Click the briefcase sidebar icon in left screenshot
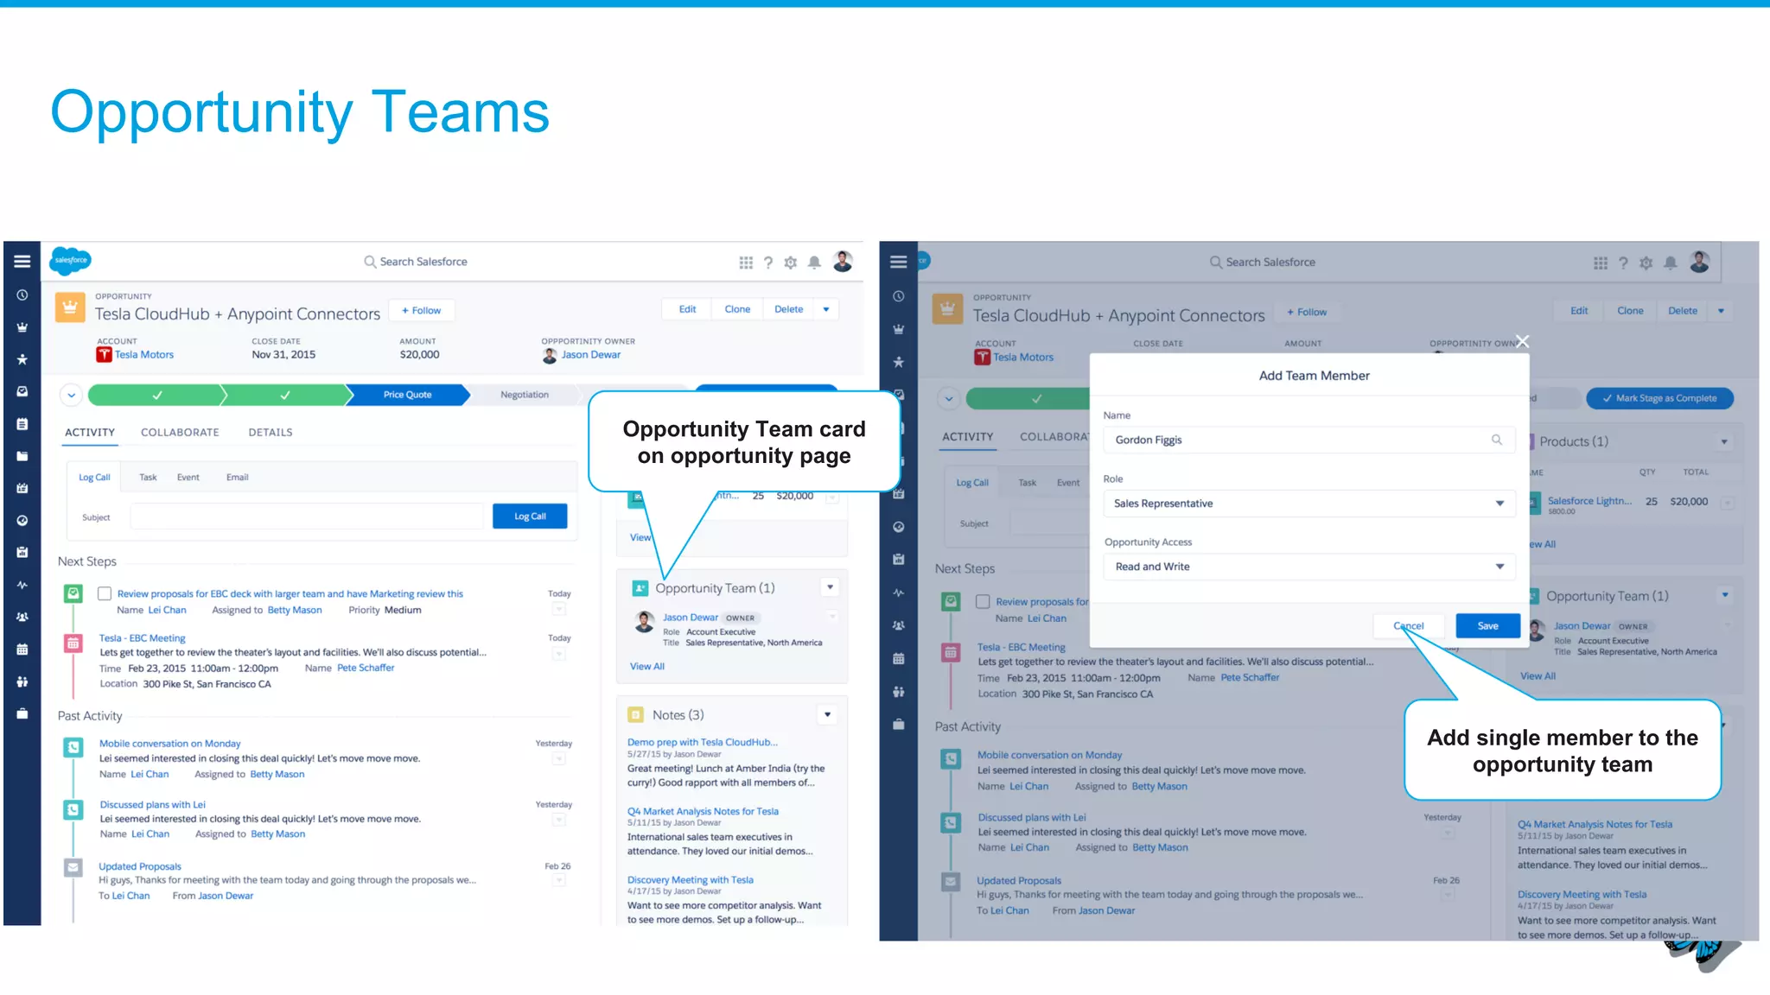 [22, 713]
